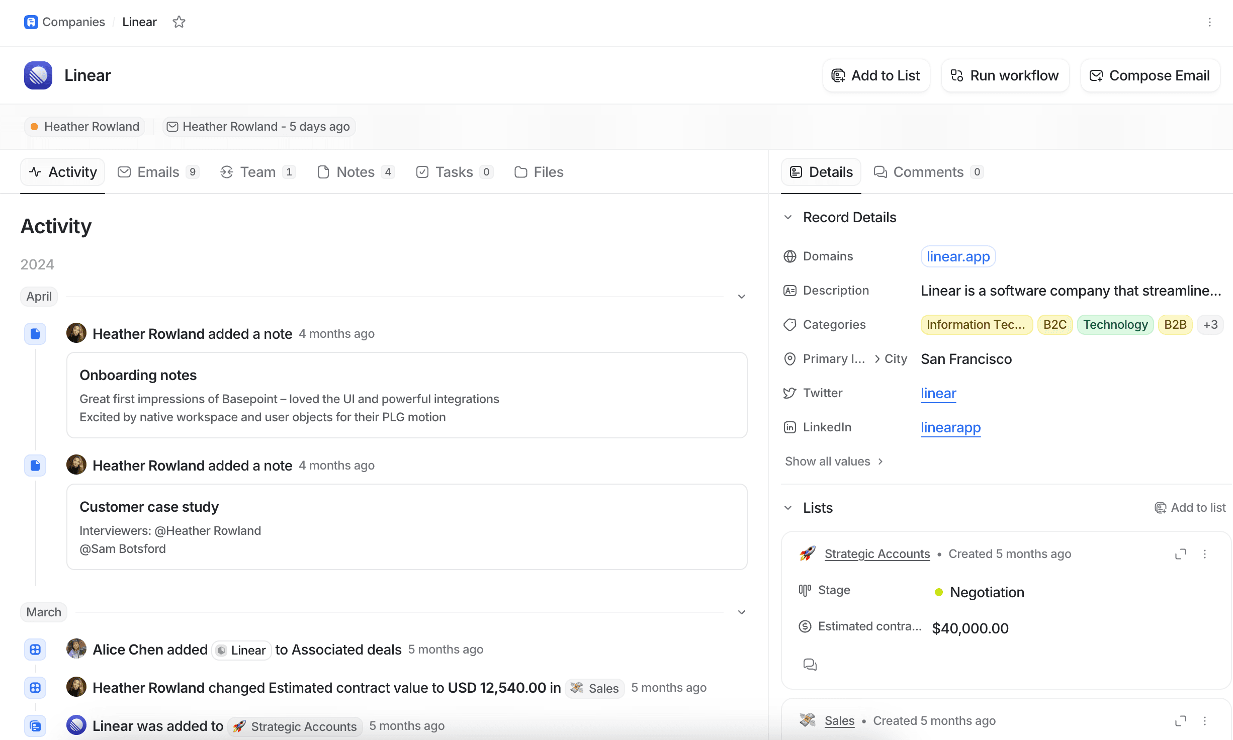
Task: Open the Strategic Accounts list link
Action: coord(877,554)
